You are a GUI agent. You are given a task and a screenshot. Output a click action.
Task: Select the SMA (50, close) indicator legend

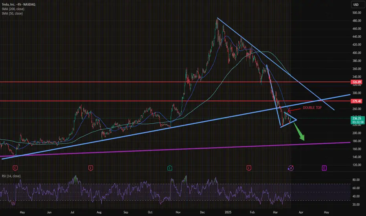coord(12,13)
